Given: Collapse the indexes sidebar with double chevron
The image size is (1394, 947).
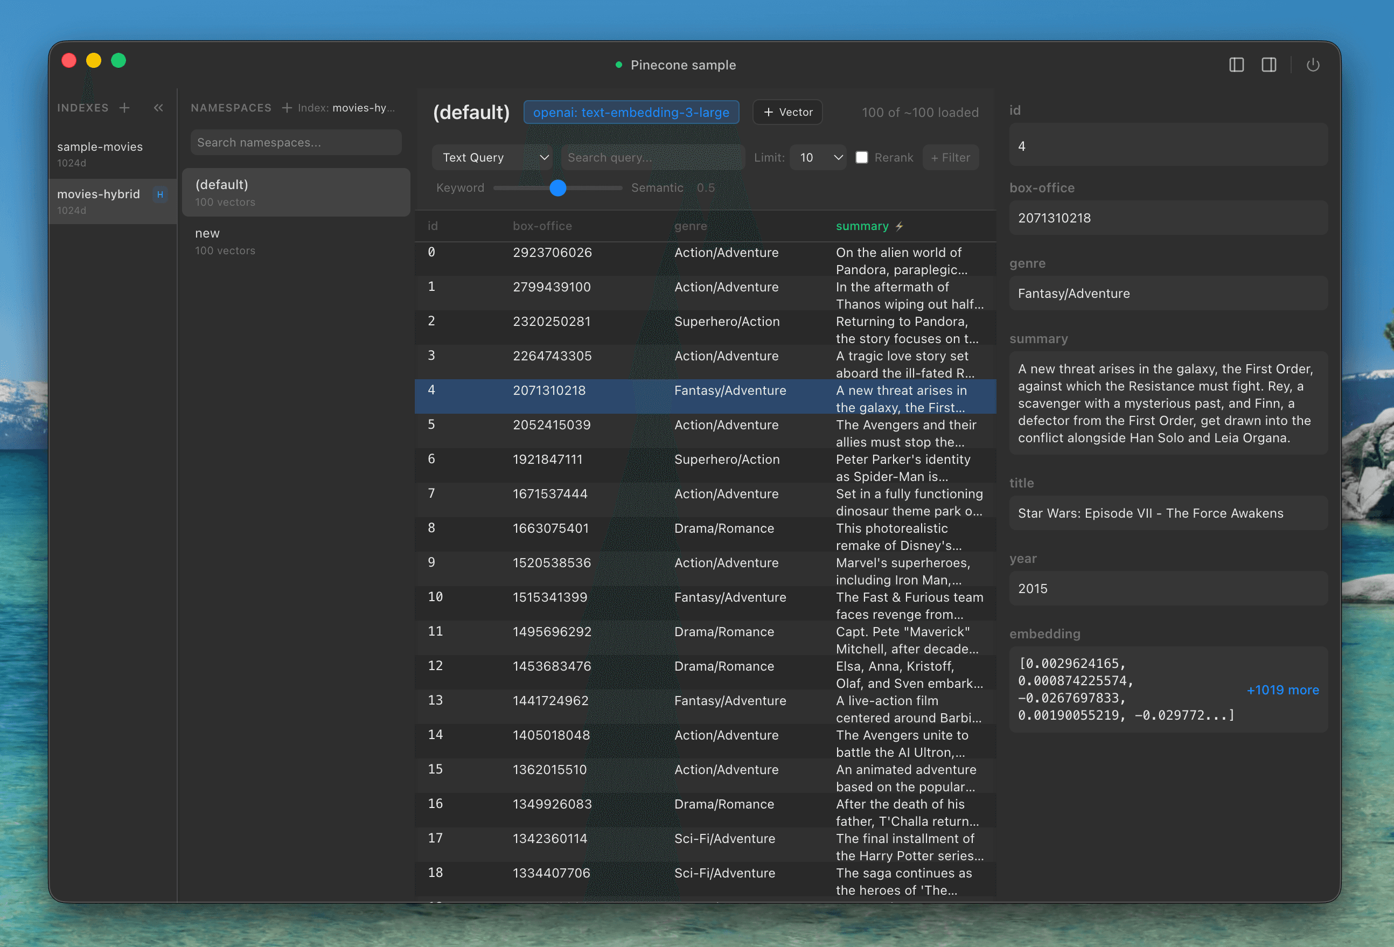Looking at the screenshot, I should (158, 108).
